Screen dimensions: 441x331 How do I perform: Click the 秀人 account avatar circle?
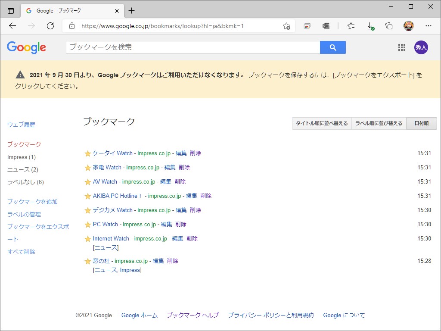coord(421,47)
